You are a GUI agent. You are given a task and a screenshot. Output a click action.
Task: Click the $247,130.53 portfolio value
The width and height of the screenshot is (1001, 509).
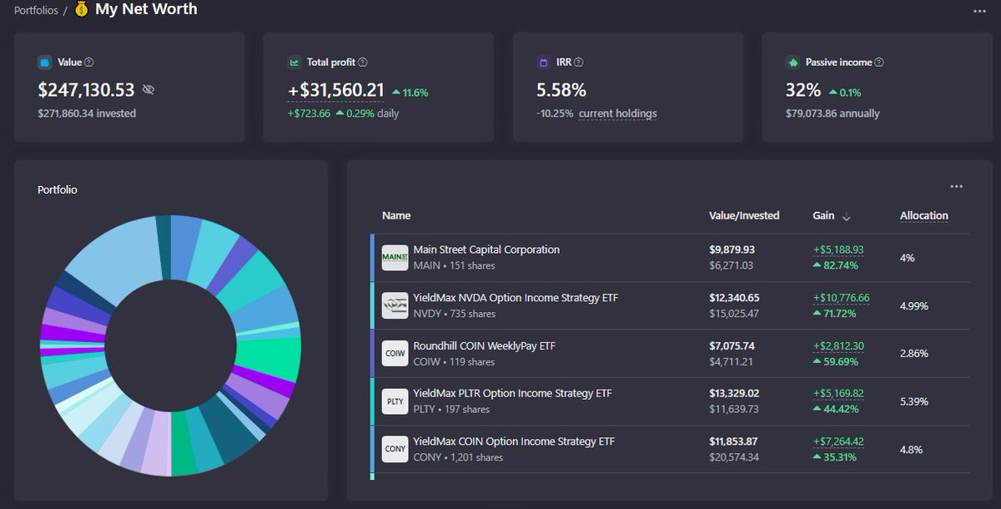(86, 90)
